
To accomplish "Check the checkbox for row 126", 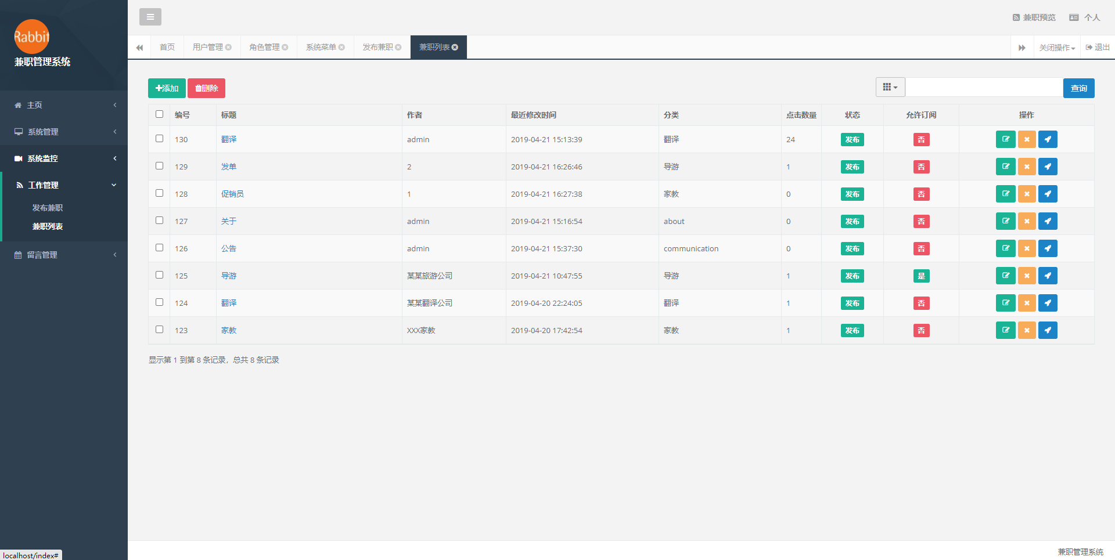I will coord(159,248).
